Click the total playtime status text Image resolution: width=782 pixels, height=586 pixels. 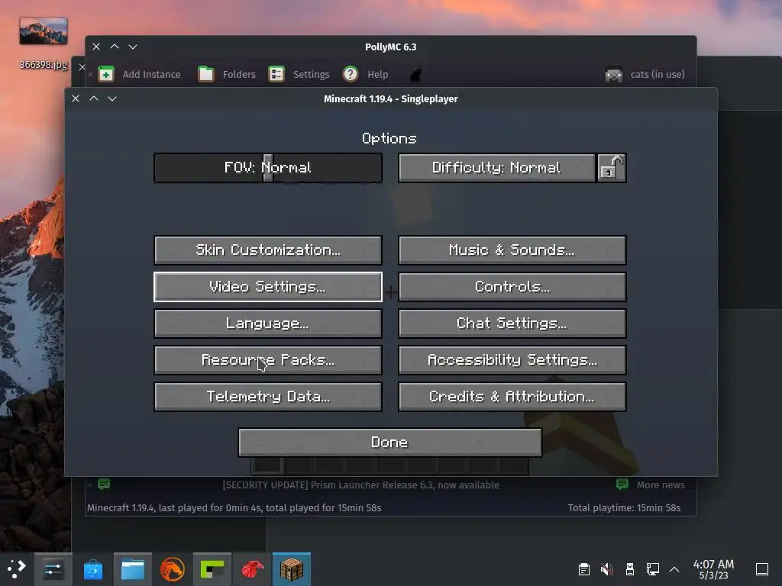[624, 507]
